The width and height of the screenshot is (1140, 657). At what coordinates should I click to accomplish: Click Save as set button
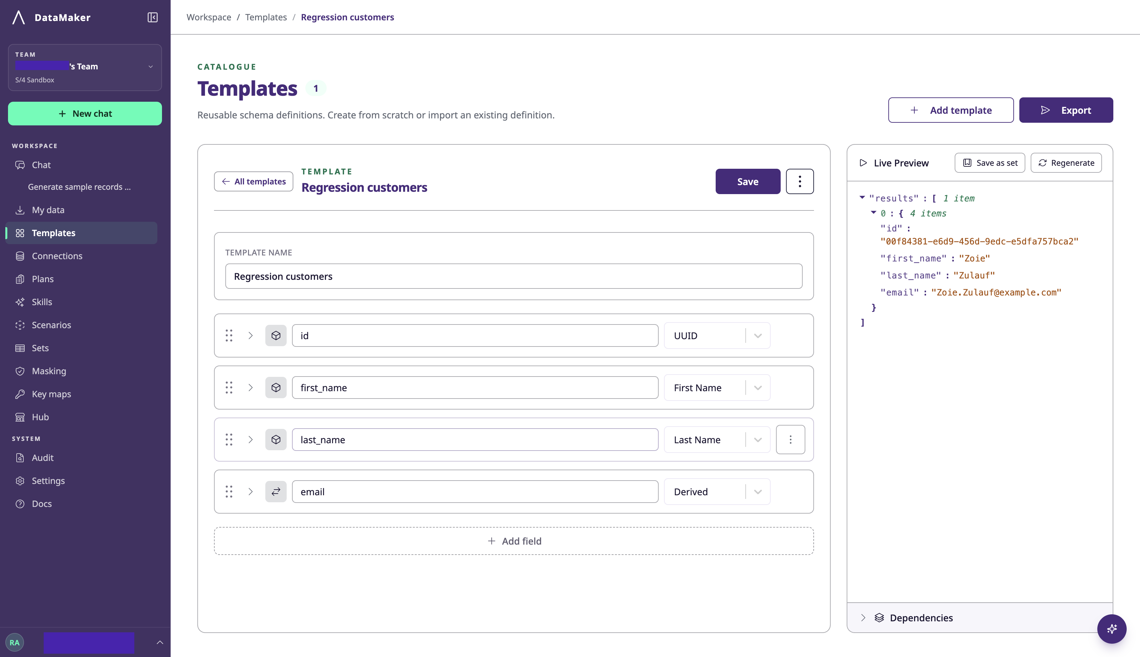990,163
